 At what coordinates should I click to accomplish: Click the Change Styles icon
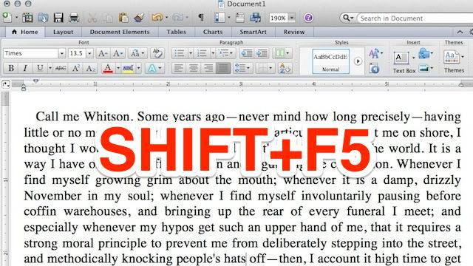[x=375, y=54]
